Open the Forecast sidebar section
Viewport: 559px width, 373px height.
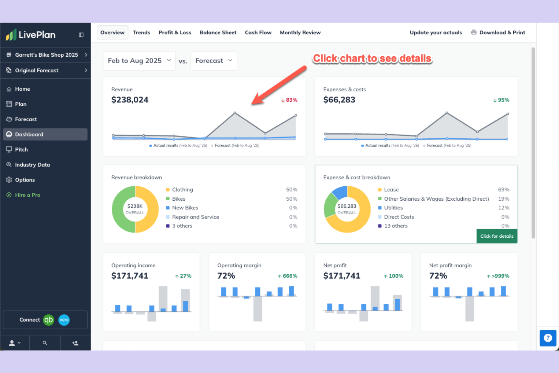(x=26, y=119)
